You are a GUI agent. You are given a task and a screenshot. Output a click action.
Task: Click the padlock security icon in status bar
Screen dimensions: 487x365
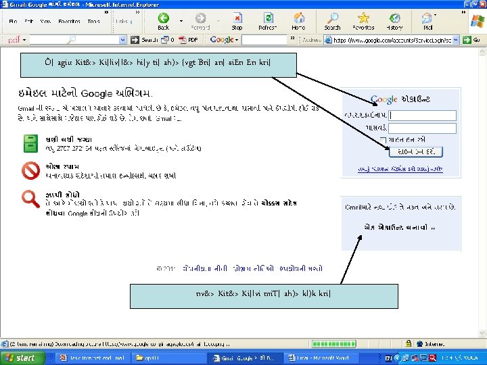(x=409, y=343)
